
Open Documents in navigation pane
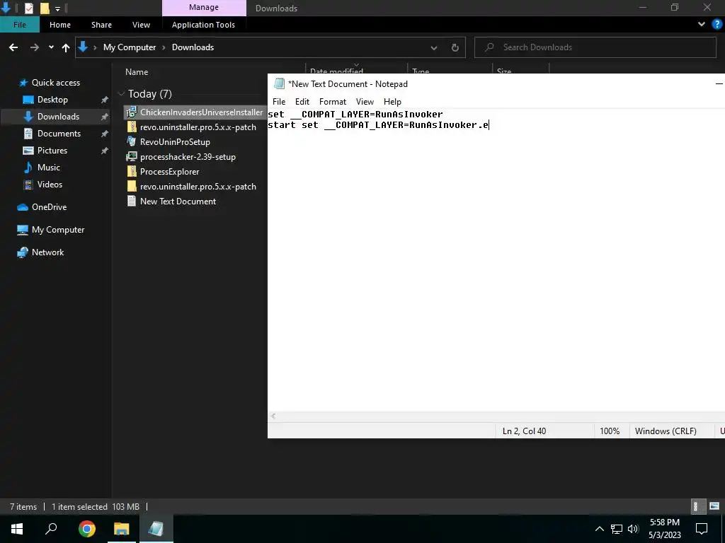point(59,134)
